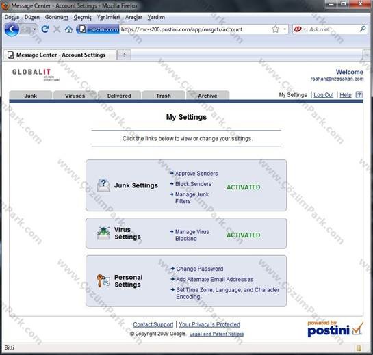Image resolution: width=373 pixels, height=355 pixels.
Task: Open the Görünüm menu
Action: pos(57,17)
